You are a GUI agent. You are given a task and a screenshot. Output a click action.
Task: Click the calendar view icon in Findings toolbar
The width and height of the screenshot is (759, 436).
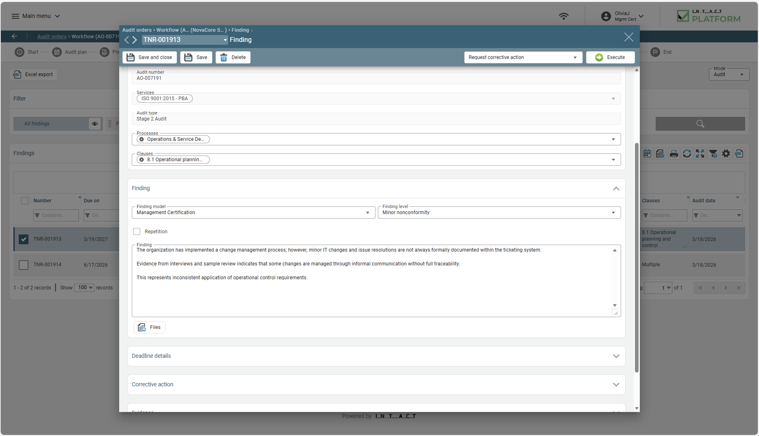tap(647, 153)
